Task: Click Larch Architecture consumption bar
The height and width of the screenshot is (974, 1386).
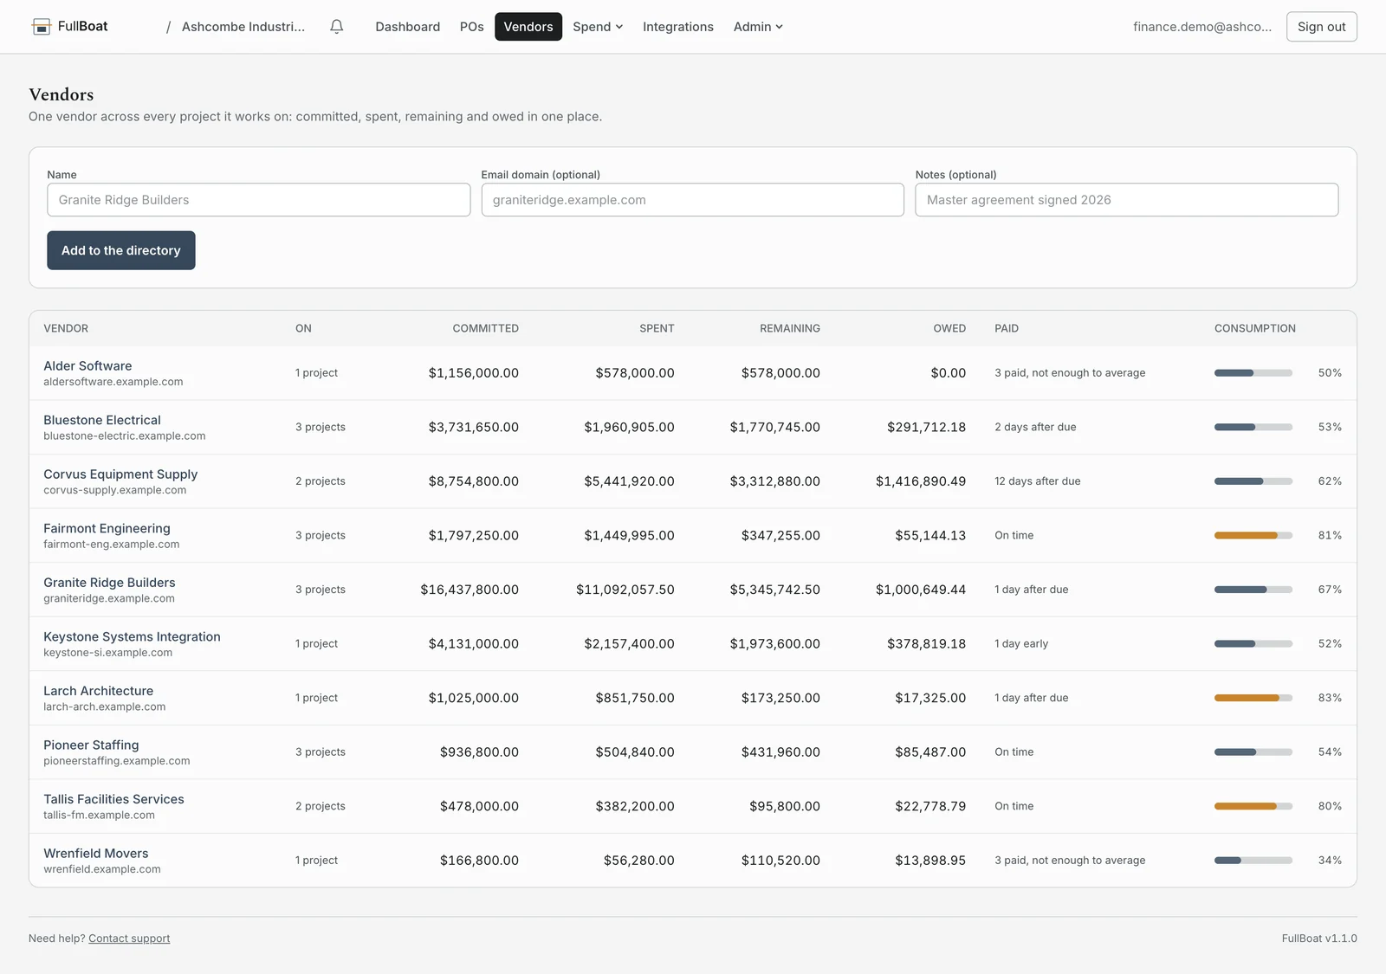Action: (1253, 698)
